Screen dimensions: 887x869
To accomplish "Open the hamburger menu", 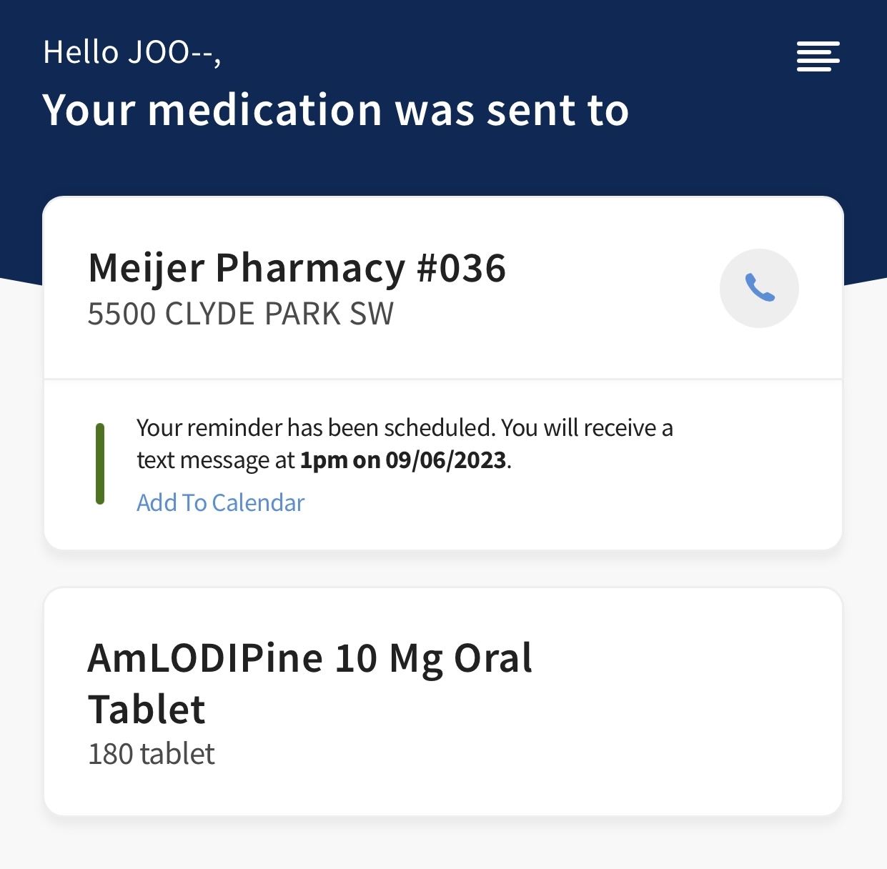I will tap(818, 56).
